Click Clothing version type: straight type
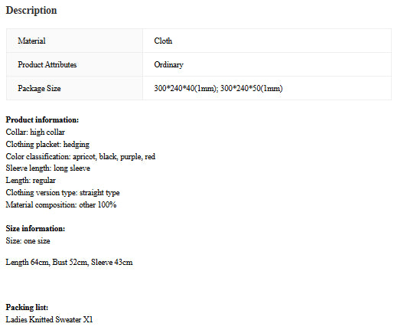 [x=63, y=192]
